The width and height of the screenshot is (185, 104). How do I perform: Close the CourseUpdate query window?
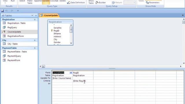point(183,15)
